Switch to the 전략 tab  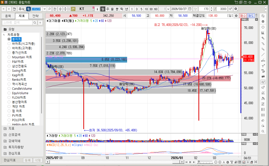pyautogui.click(x=35, y=16)
